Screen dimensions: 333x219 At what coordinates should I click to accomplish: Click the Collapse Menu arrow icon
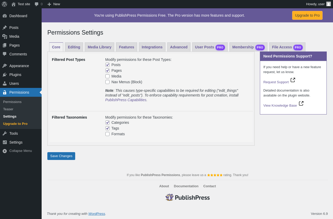pos(5,151)
